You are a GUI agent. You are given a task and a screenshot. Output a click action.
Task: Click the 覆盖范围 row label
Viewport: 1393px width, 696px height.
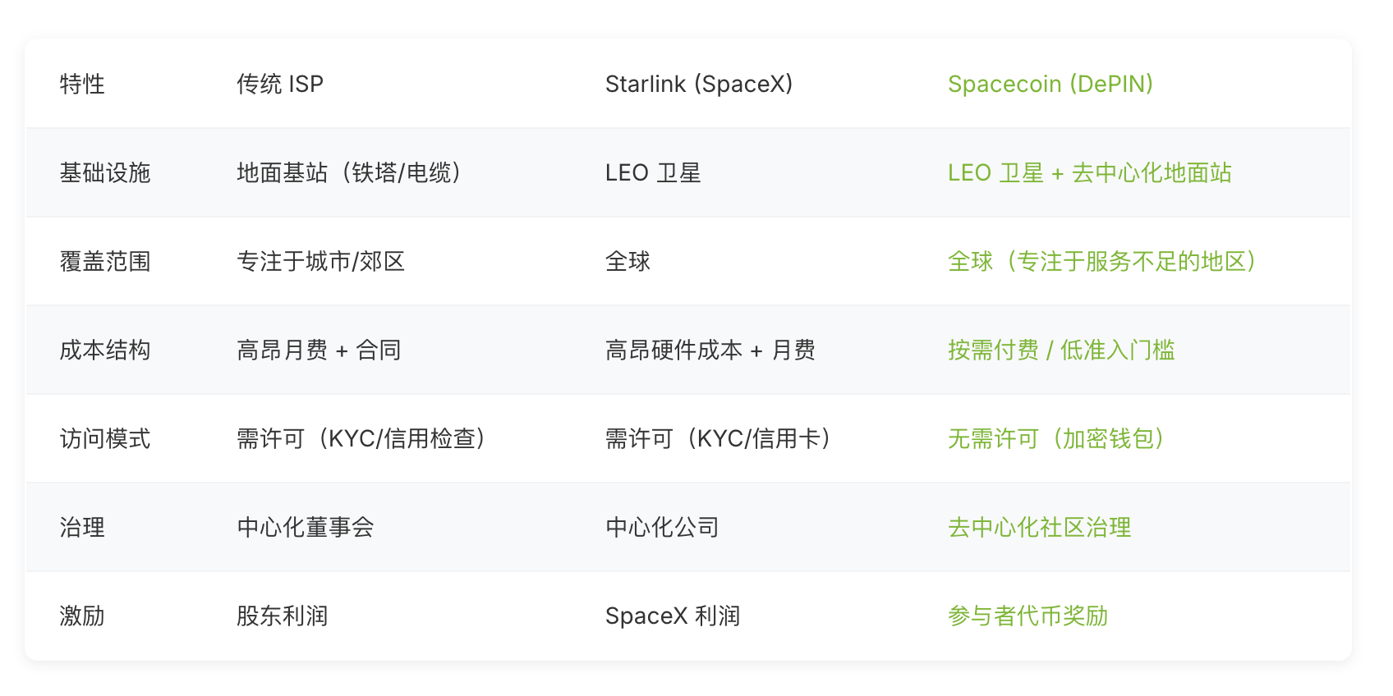(x=105, y=261)
